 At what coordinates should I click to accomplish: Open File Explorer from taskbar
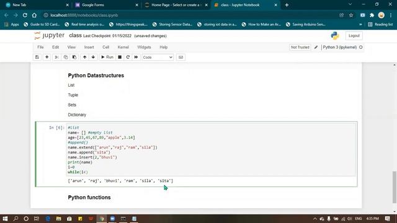click(x=58, y=219)
